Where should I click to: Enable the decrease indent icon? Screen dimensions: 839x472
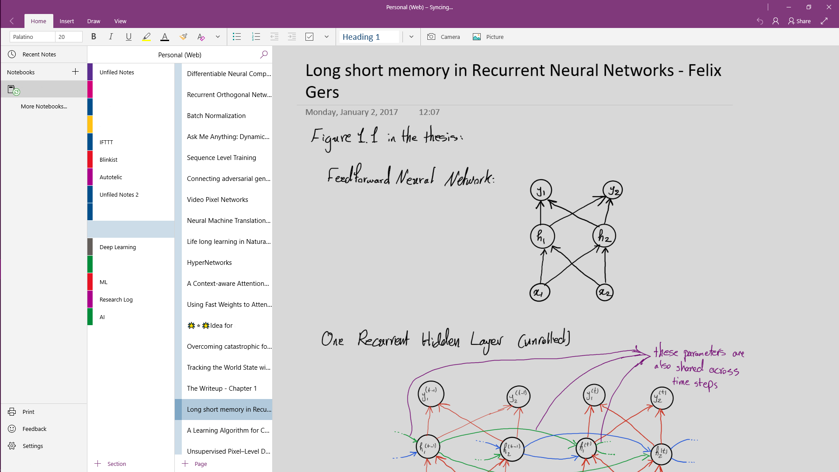pos(274,36)
